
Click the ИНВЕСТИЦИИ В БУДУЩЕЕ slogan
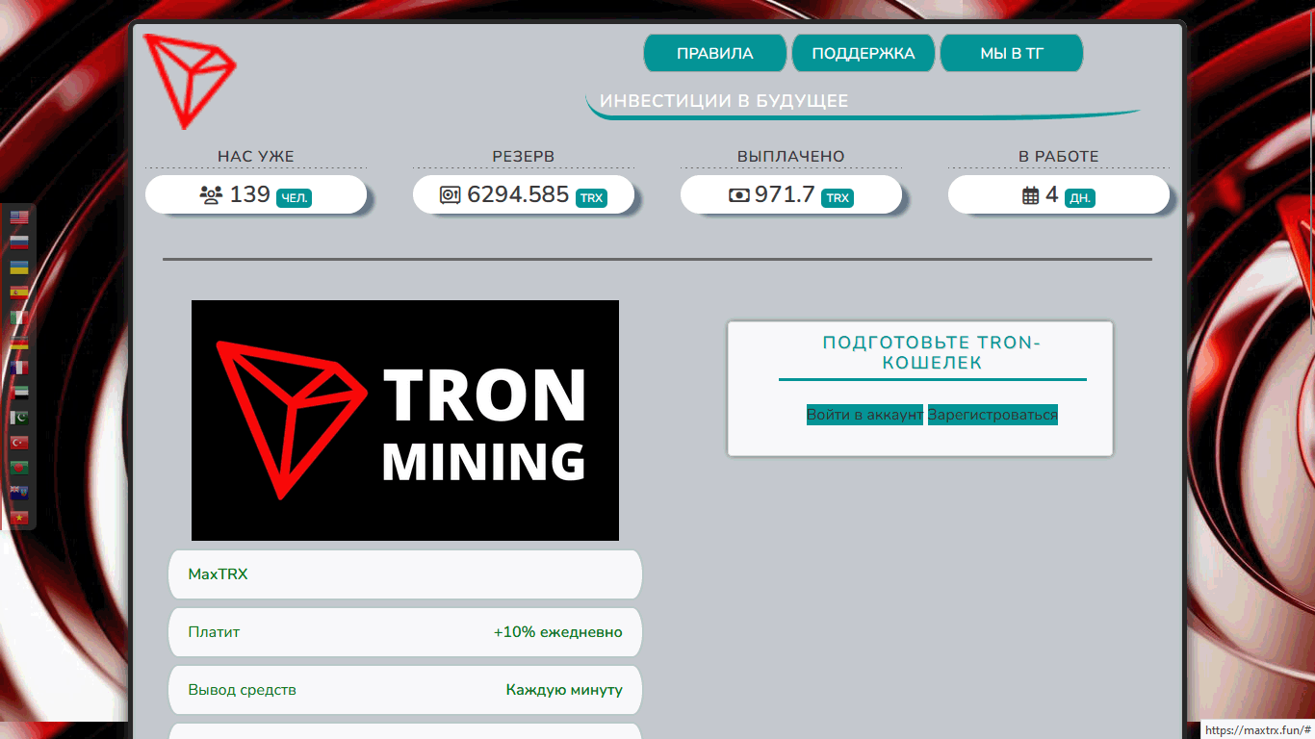tap(724, 101)
